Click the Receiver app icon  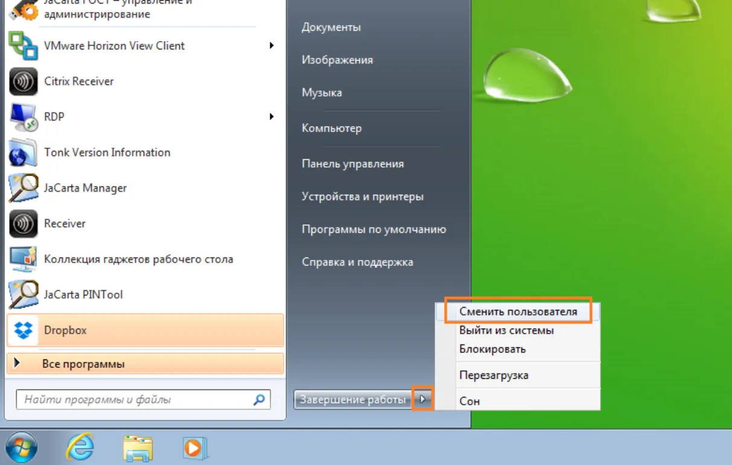click(24, 224)
